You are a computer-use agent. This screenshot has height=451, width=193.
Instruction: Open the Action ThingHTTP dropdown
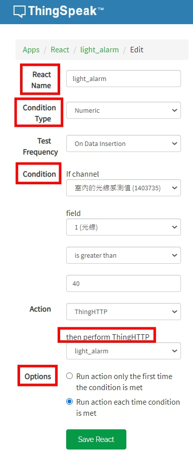(x=123, y=312)
